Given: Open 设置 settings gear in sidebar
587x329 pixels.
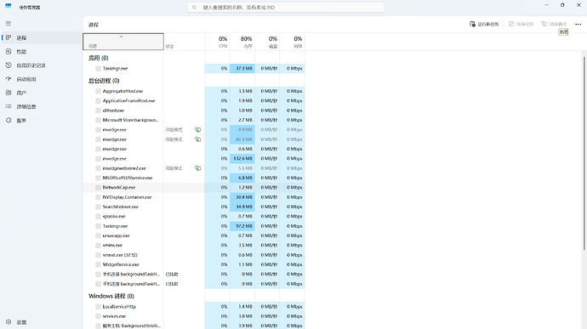Looking at the screenshot, I should pos(9,322).
